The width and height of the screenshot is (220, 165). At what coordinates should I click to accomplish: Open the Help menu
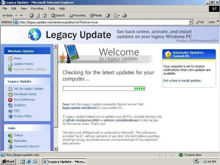coord(62,9)
